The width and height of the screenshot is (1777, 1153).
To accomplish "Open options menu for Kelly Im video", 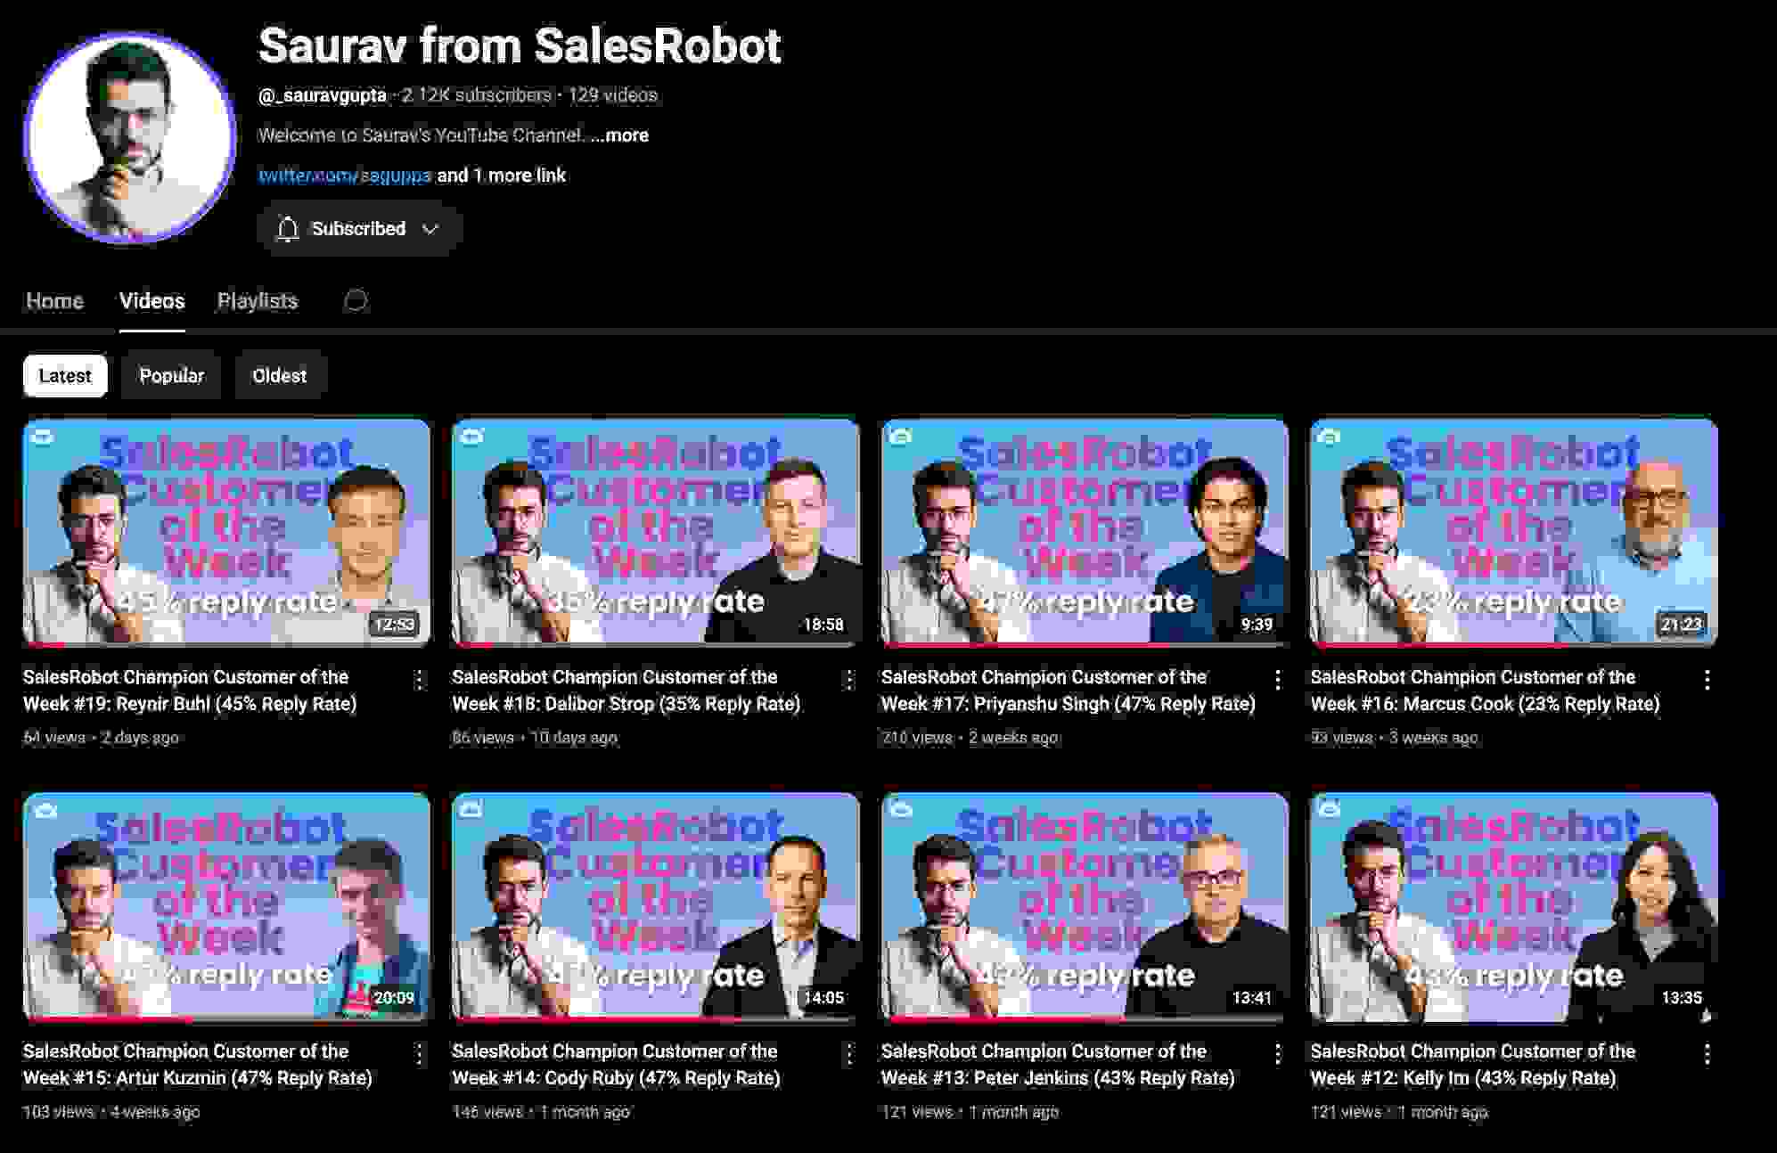I will pos(1707,1054).
